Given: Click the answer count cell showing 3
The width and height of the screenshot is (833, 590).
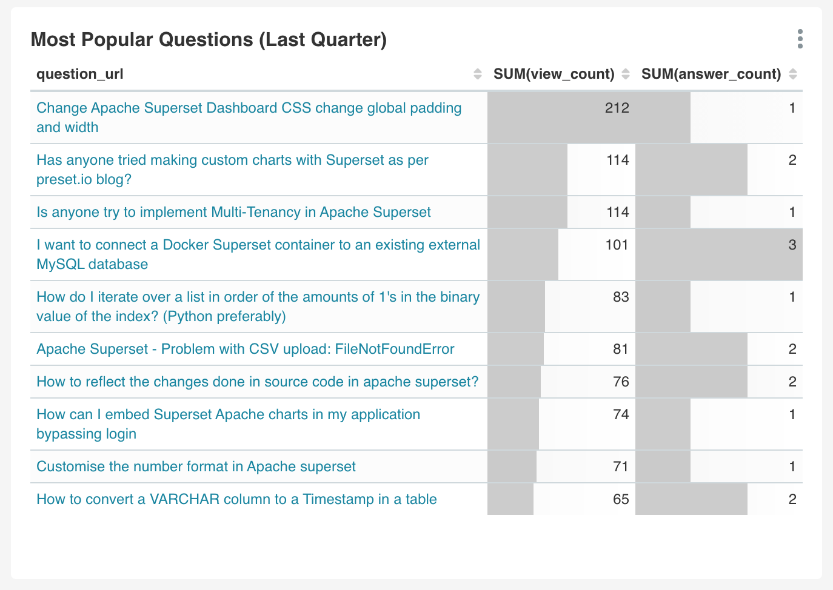Looking at the screenshot, I should [792, 245].
